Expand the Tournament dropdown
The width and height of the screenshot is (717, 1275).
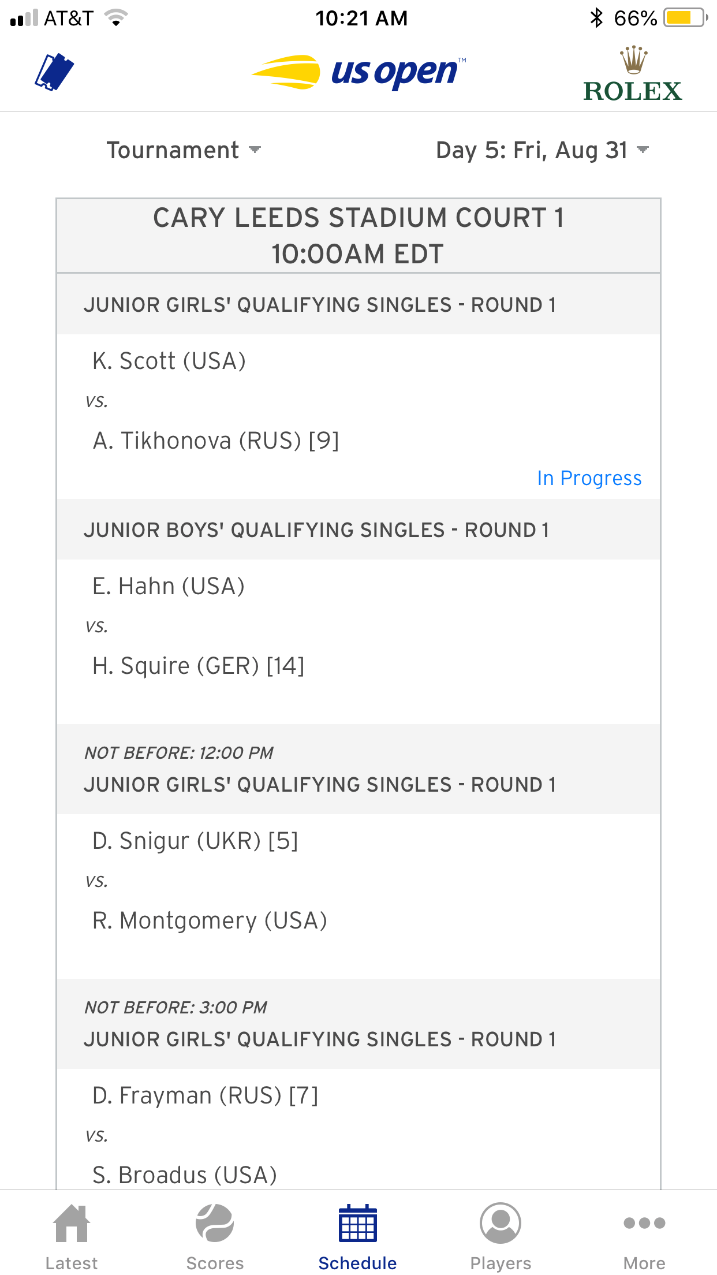(x=184, y=150)
